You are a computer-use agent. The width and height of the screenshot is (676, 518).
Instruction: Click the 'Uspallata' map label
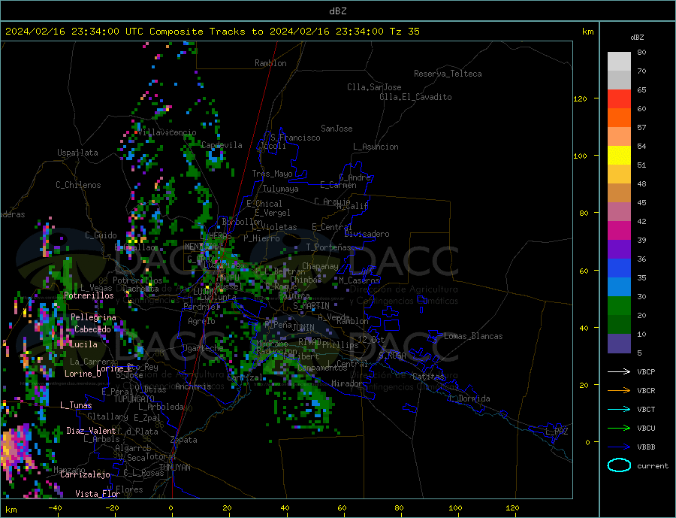[x=77, y=153]
